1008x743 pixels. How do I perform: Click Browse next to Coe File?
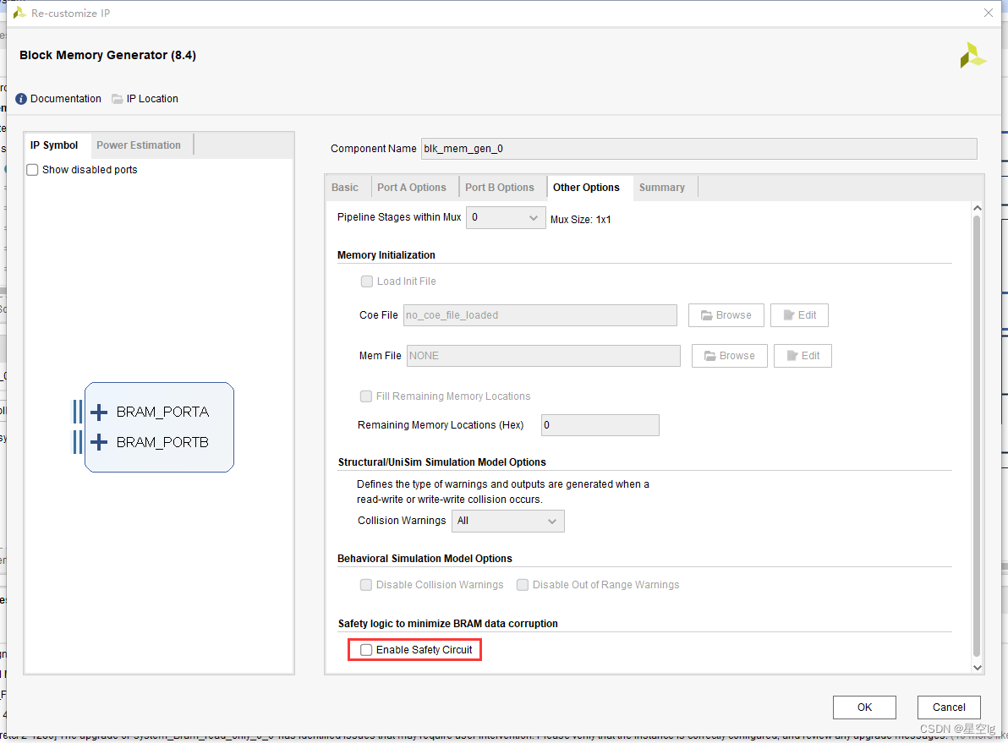coord(726,315)
